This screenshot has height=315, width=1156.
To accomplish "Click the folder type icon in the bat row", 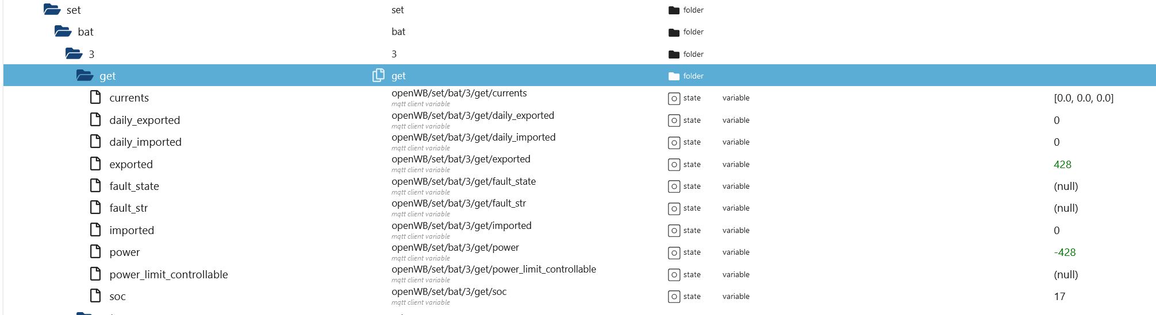I will coord(674,32).
